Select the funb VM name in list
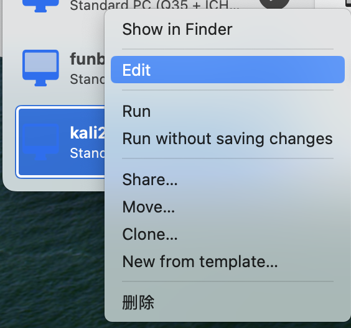This screenshot has width=351, height=328. pos(87,59)
